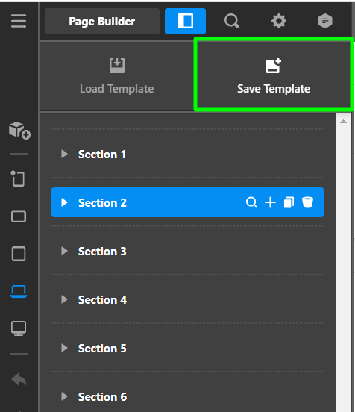The height and width of the screenshot is (412, 355).
Task: Open the hamburger menu in the sidebar
Action: (19, 21)
